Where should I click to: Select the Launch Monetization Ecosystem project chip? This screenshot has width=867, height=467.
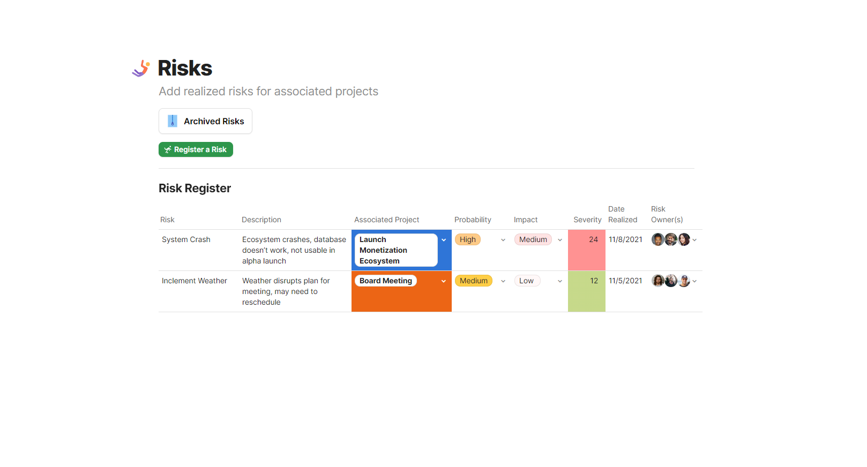pos(396,250)
